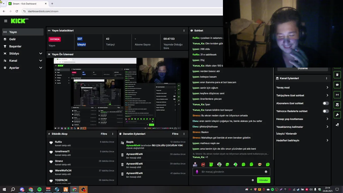
Task: Open Filtre in Etkinlik Akışı panel
Action: pos(104,134)
